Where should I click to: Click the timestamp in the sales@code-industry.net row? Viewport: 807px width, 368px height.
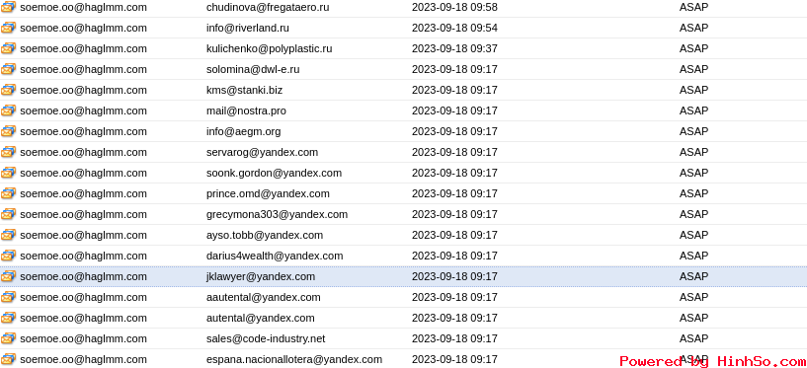(454, 338)
